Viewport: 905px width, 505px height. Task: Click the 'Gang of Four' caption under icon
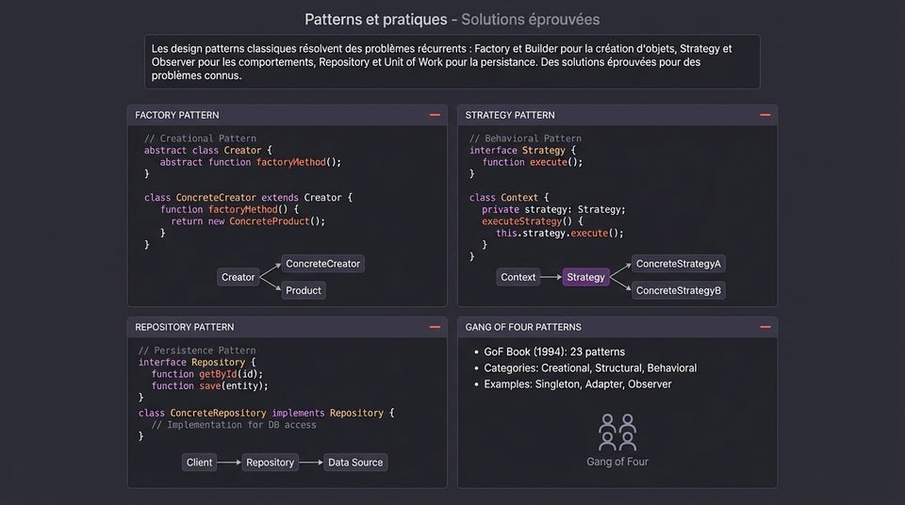[617, 462]
